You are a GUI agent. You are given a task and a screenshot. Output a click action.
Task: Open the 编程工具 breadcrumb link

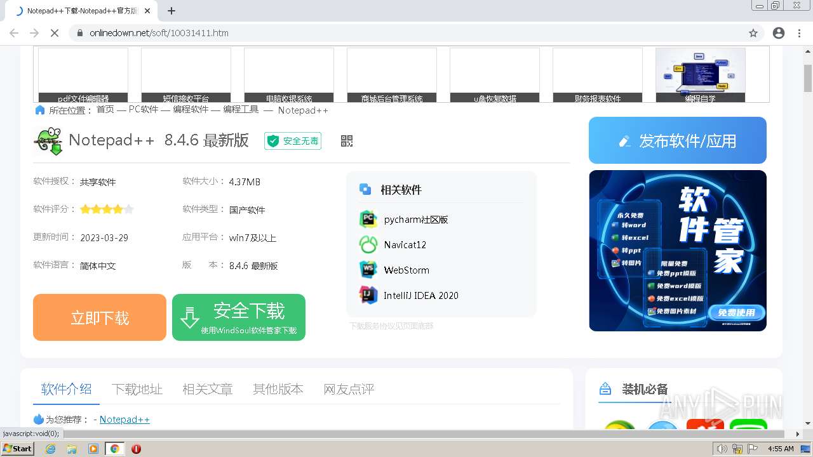[241, 110]
